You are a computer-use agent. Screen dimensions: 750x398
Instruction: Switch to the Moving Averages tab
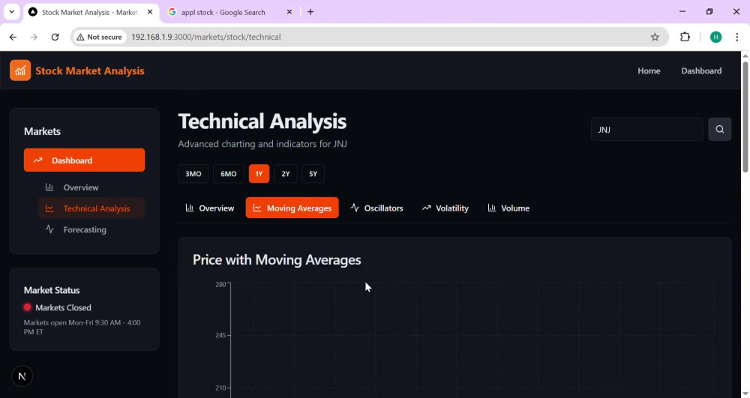[x=292, y=208]
